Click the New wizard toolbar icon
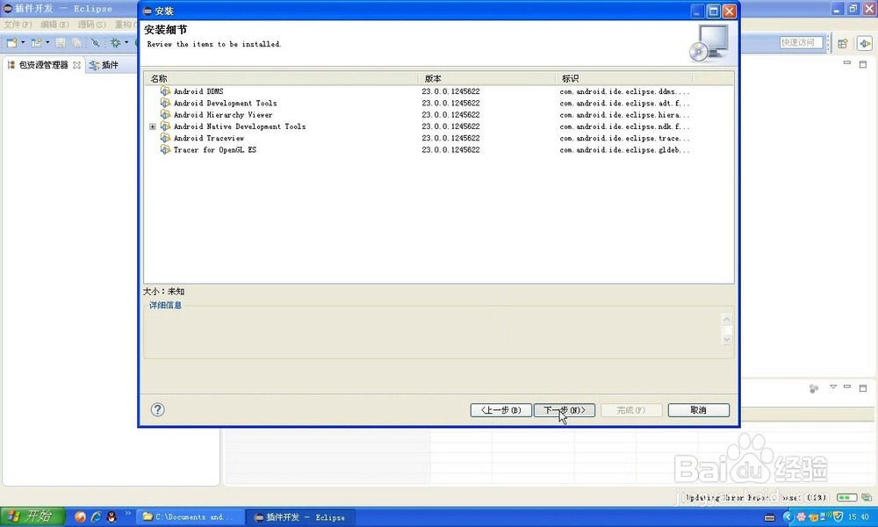The width and height of the screenshot is (878, 527). (11, 42)
